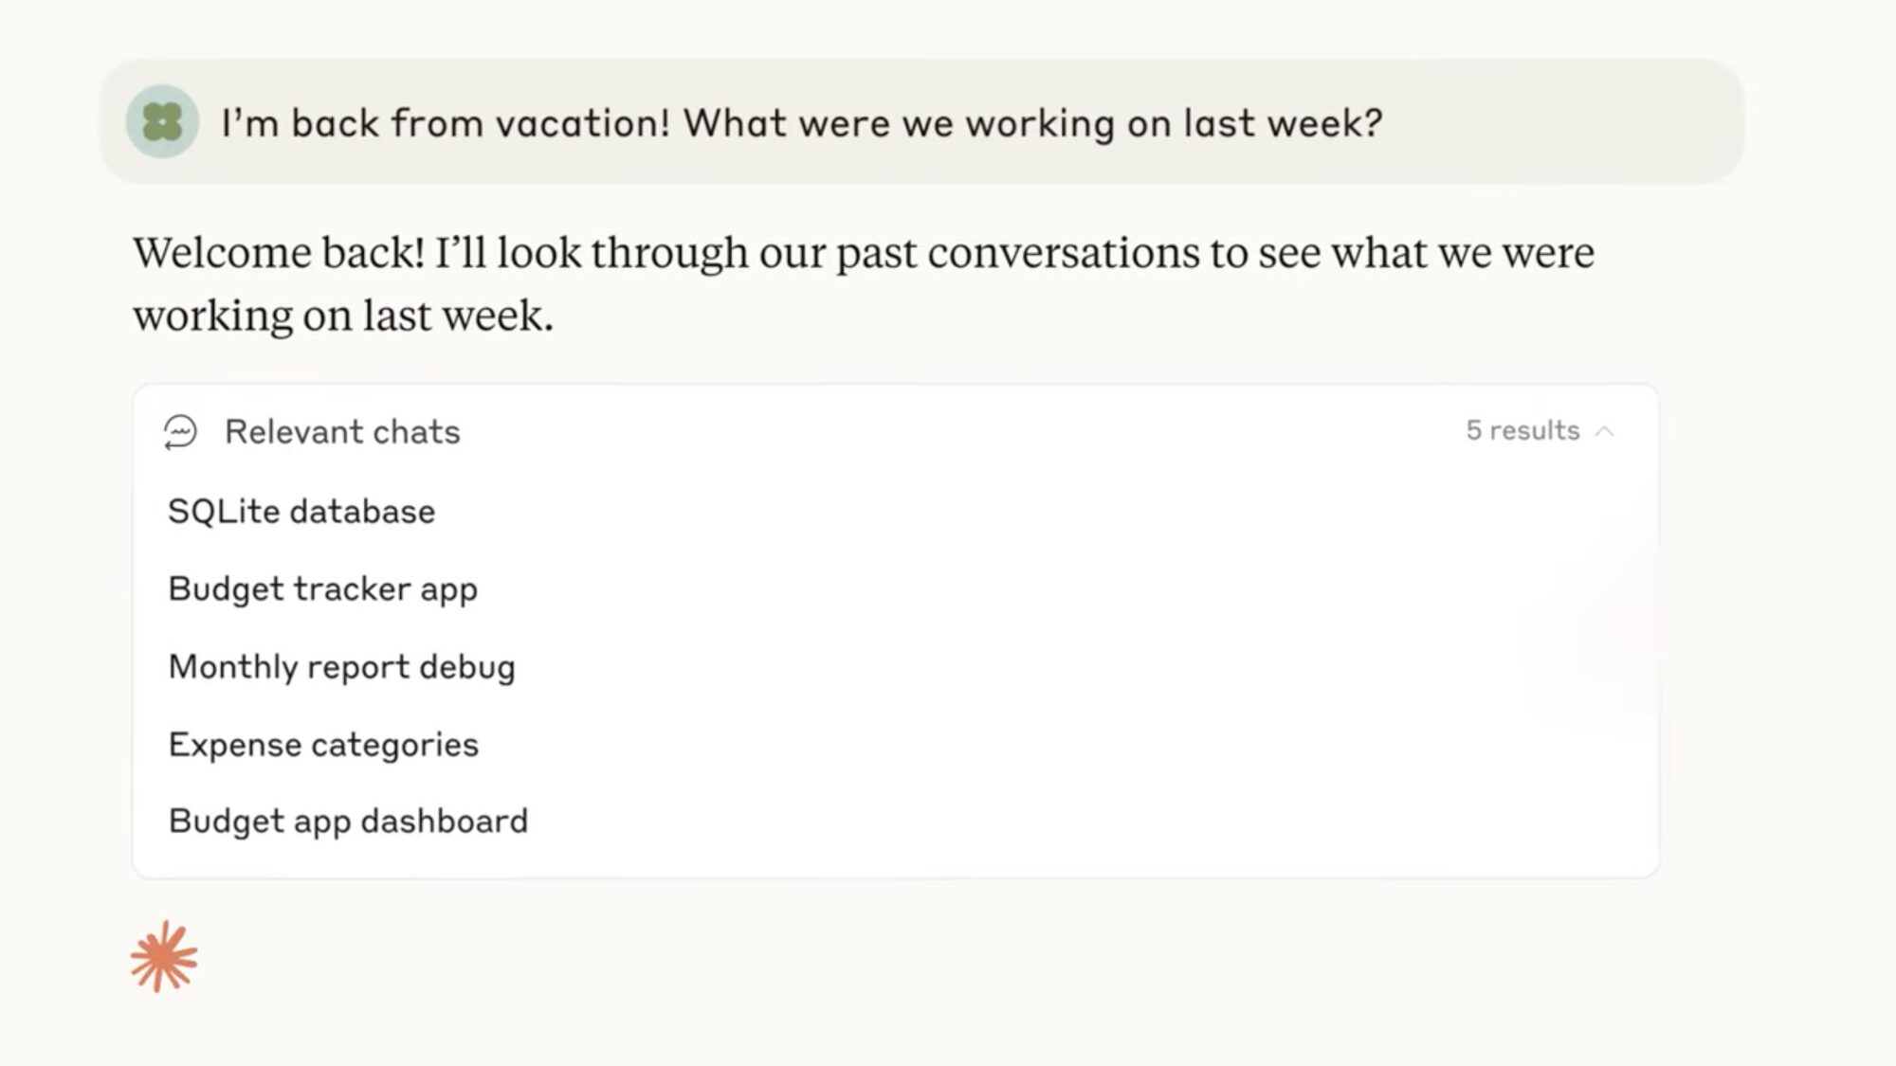Collapse the Relevant chats results chevron
The height and width of the screenshot is (1066, 1896).
1604,431
